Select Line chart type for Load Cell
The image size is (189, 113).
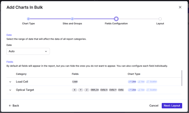click(132, 82)
